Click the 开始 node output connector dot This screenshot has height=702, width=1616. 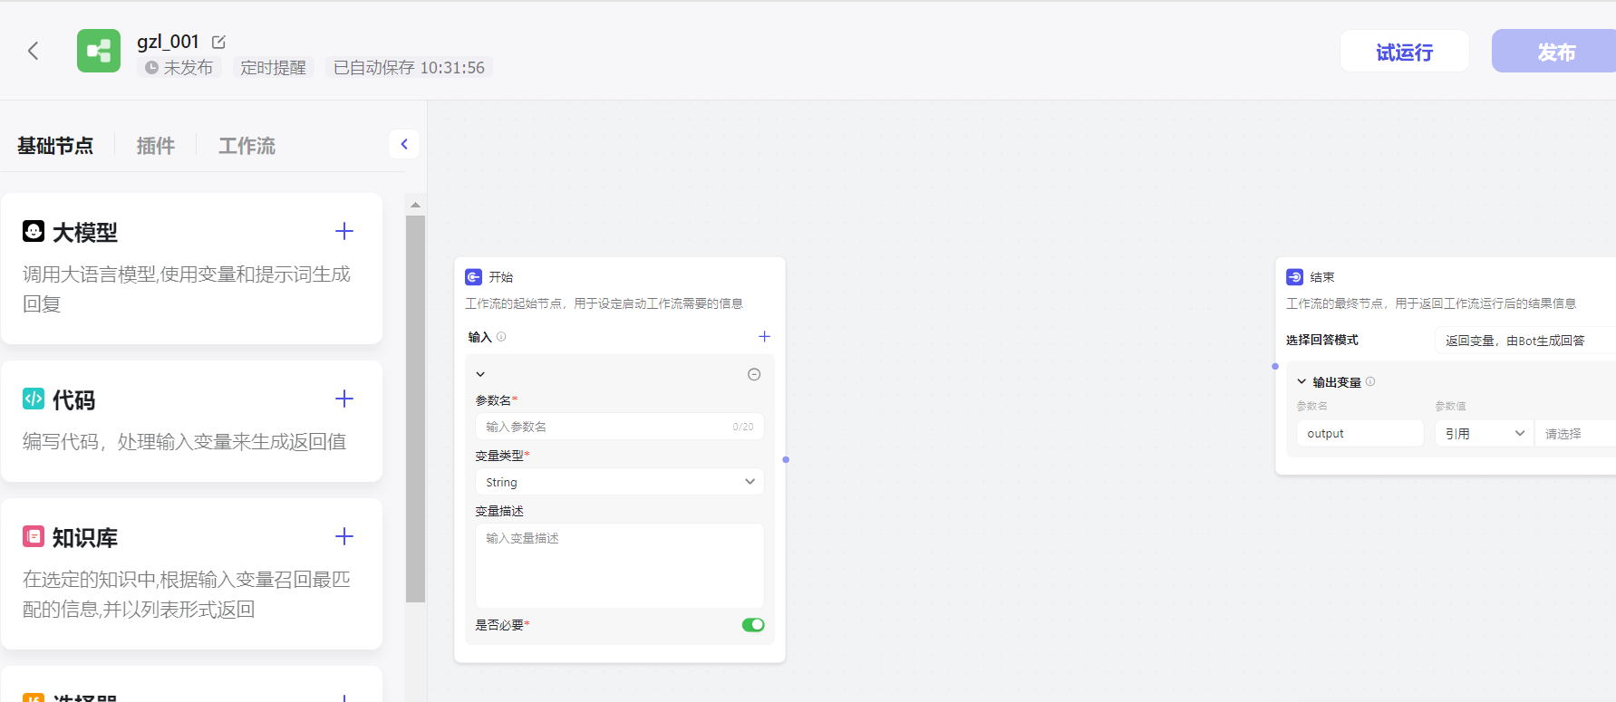pos(786,460)
